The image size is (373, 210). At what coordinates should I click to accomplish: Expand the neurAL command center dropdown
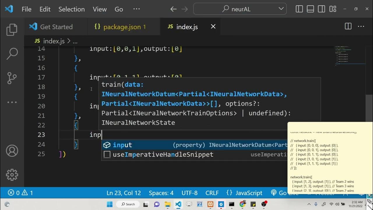281,9
